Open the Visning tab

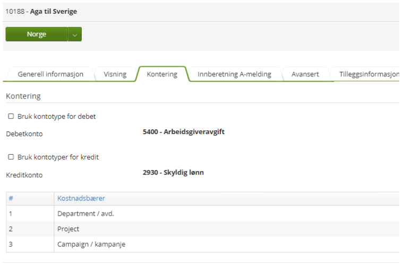click(x=115, y=74)
